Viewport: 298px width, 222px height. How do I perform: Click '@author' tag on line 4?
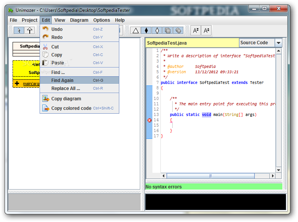[175, 67]
